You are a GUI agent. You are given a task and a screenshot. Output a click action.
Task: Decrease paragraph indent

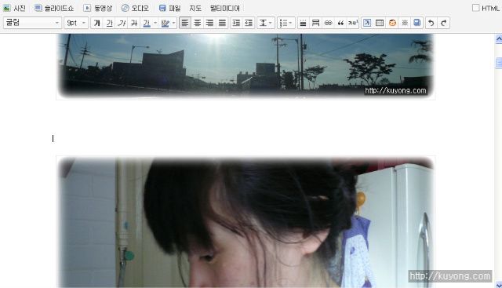pos(249,23)
